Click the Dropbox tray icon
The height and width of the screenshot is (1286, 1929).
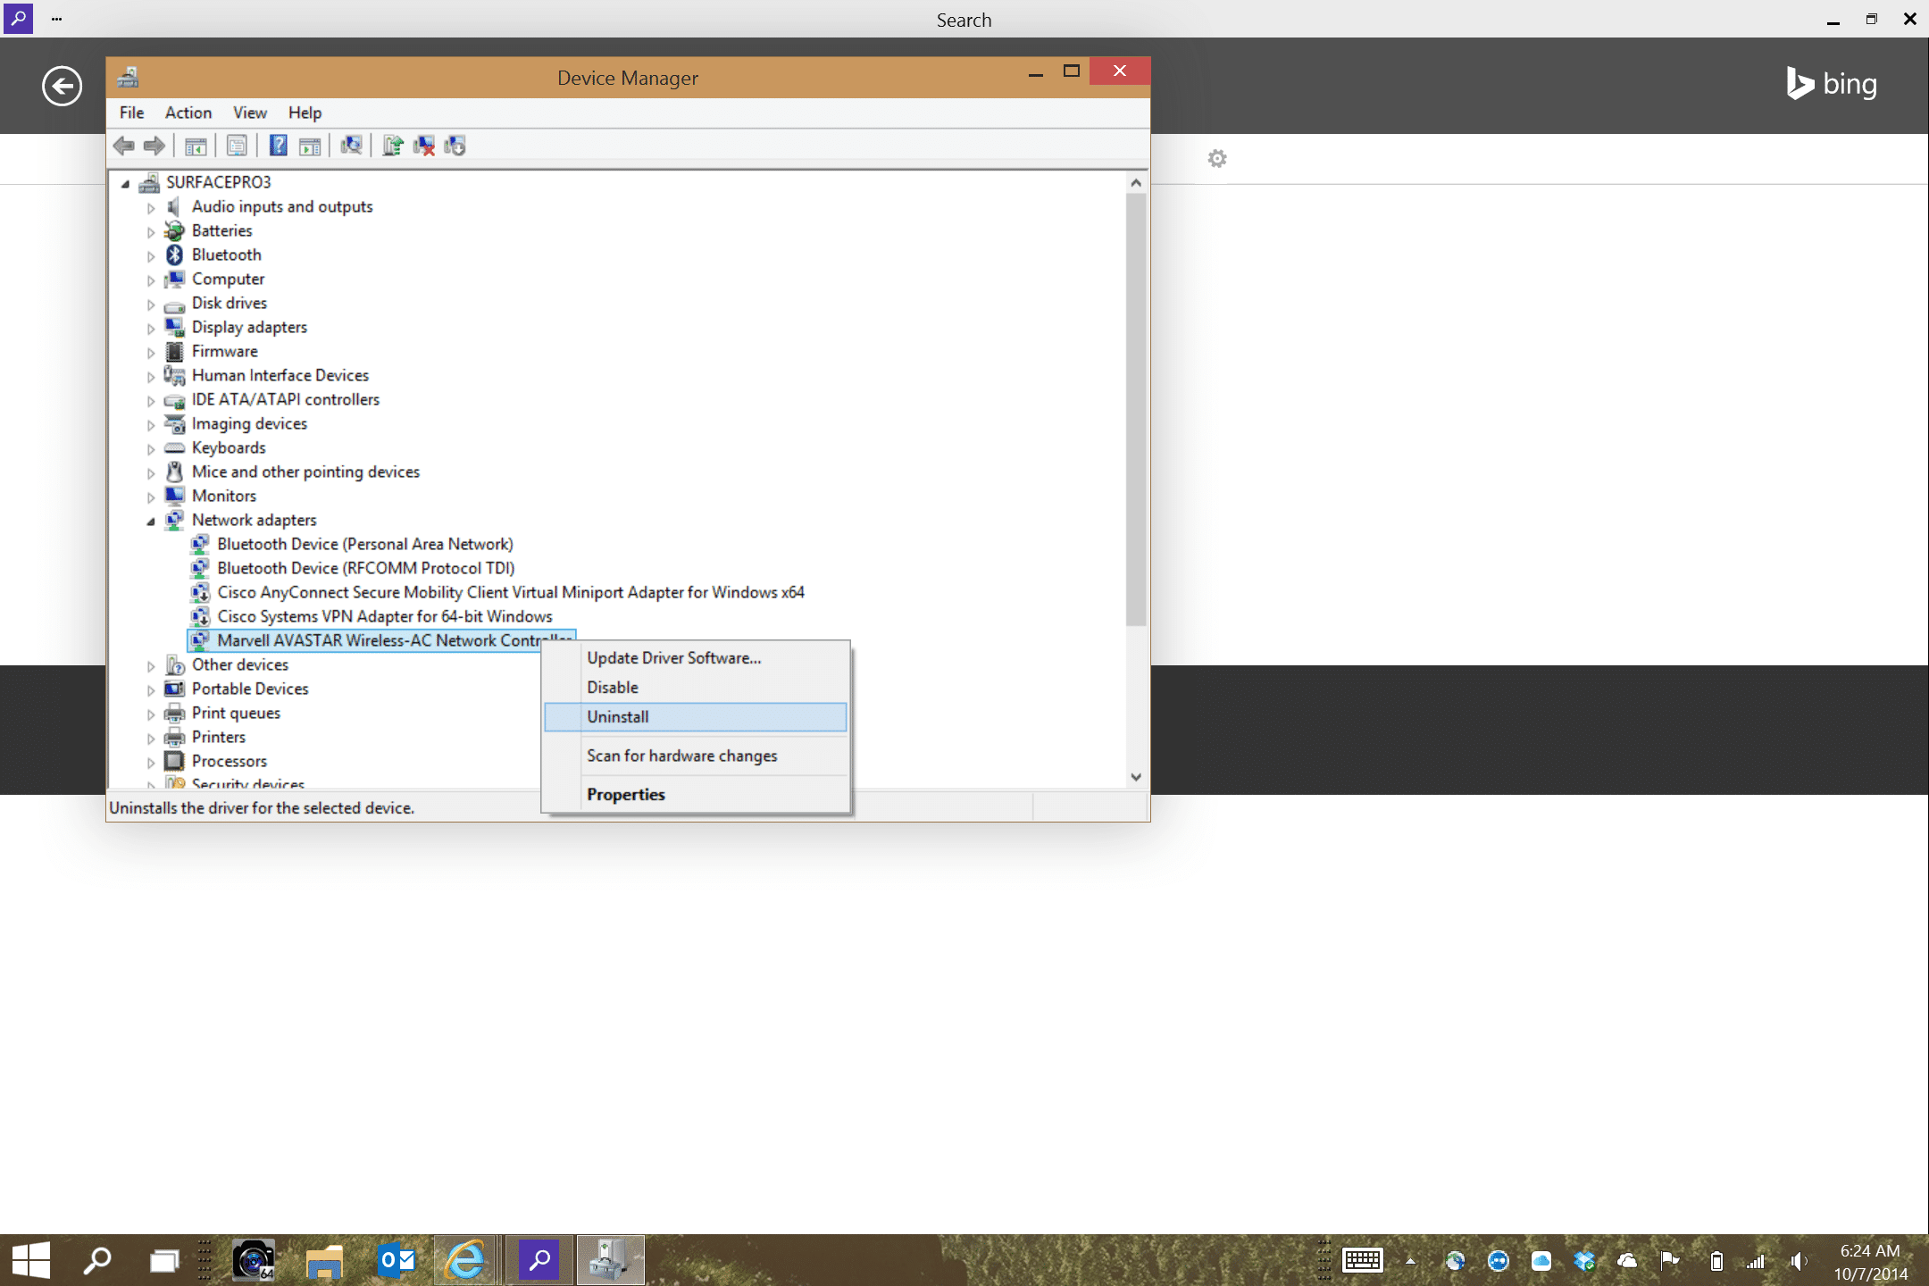click(1584, 1260)
